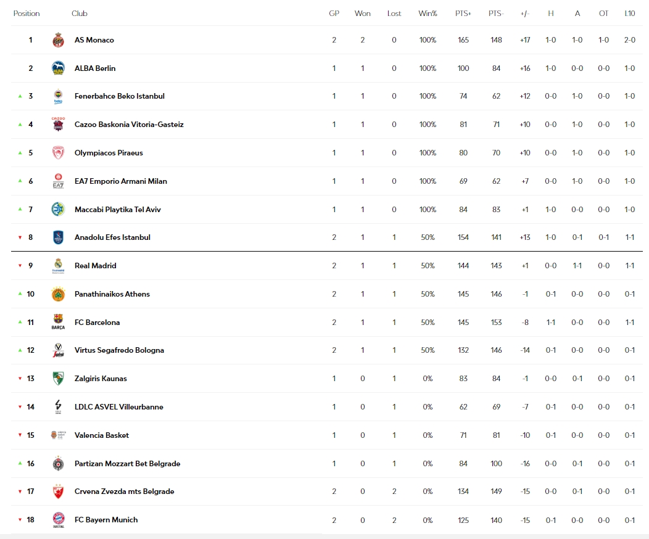Select the FC Barcelona crest icon

(59, 323)
